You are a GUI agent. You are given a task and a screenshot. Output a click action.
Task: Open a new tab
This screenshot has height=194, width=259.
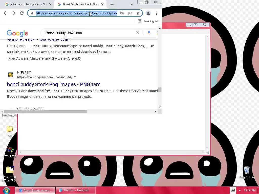pos(112,5)
